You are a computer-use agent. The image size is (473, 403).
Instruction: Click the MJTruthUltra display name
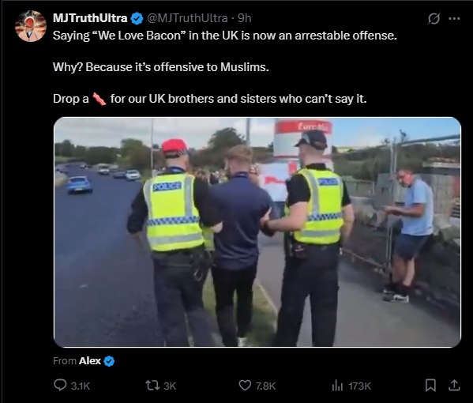(x=90, y=18)
